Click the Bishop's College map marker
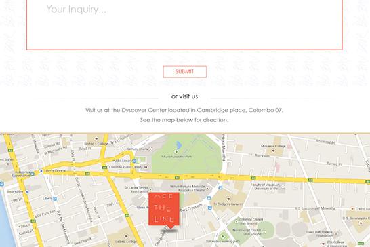Screen dimensions: 370x247 tap(96, 138)
